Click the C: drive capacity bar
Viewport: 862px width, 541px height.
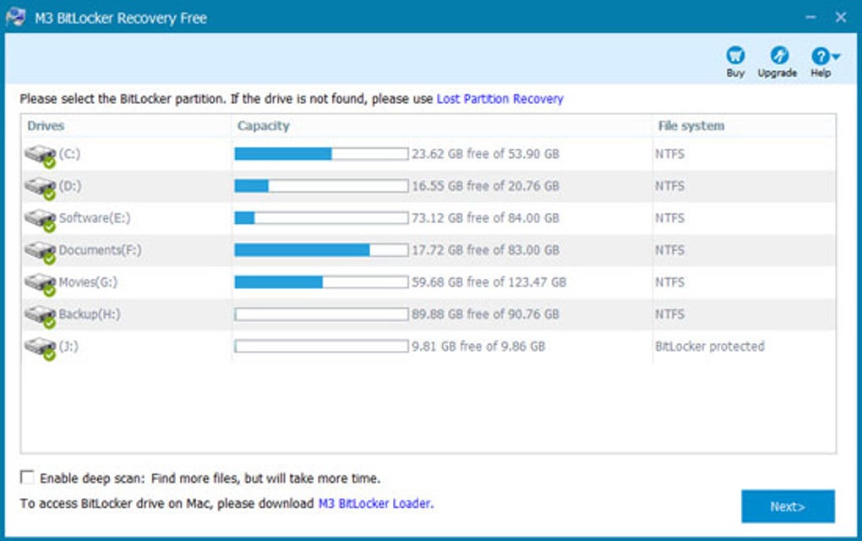[322, 154]
